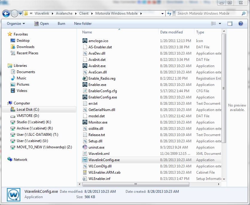
Task: Click the uninst.exe installer icon
Action: (x=85, y=147)
